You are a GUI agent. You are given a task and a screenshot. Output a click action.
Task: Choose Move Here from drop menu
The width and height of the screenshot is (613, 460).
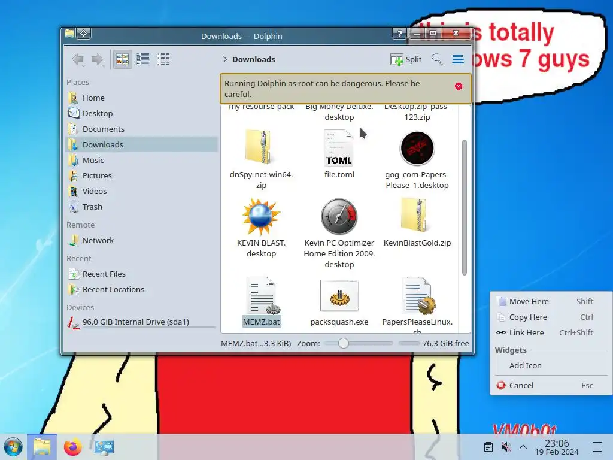pos(551,302)
